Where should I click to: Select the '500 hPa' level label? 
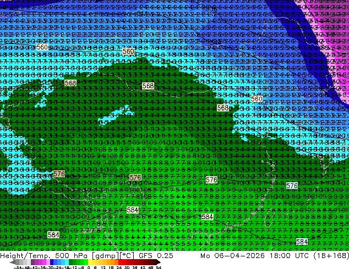point(71,256)
